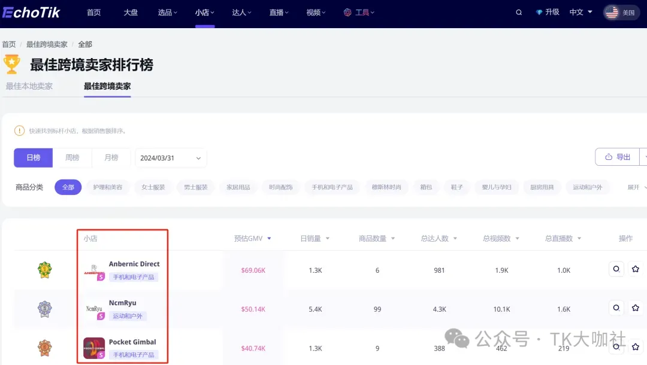Go to 首页 in the top navigation
Image resolution: width=647 pixels, height=365 pixels.
point(93,13)
